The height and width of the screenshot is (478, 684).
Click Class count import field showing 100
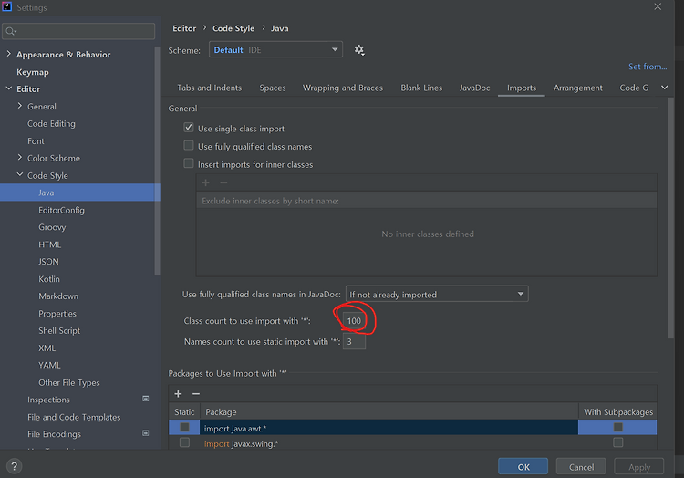pyautogui.click(x=354, y=320)
